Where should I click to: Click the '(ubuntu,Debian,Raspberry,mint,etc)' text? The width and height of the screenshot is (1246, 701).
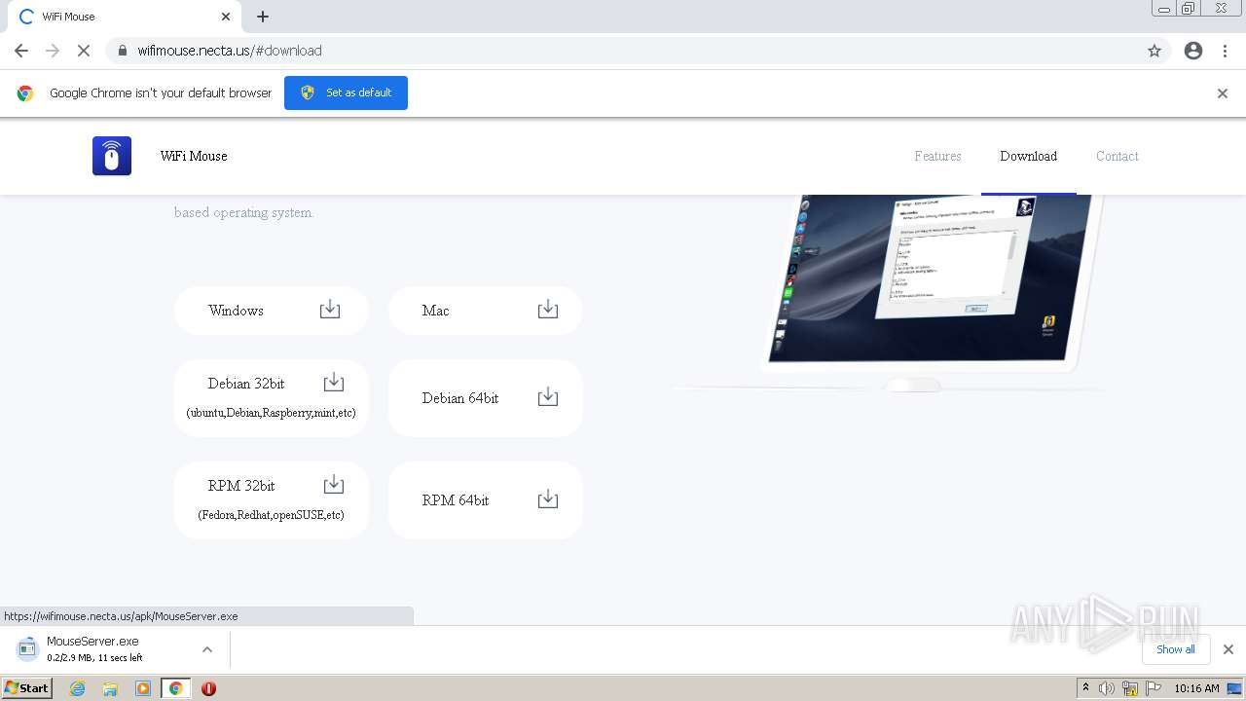click(271, 413)
